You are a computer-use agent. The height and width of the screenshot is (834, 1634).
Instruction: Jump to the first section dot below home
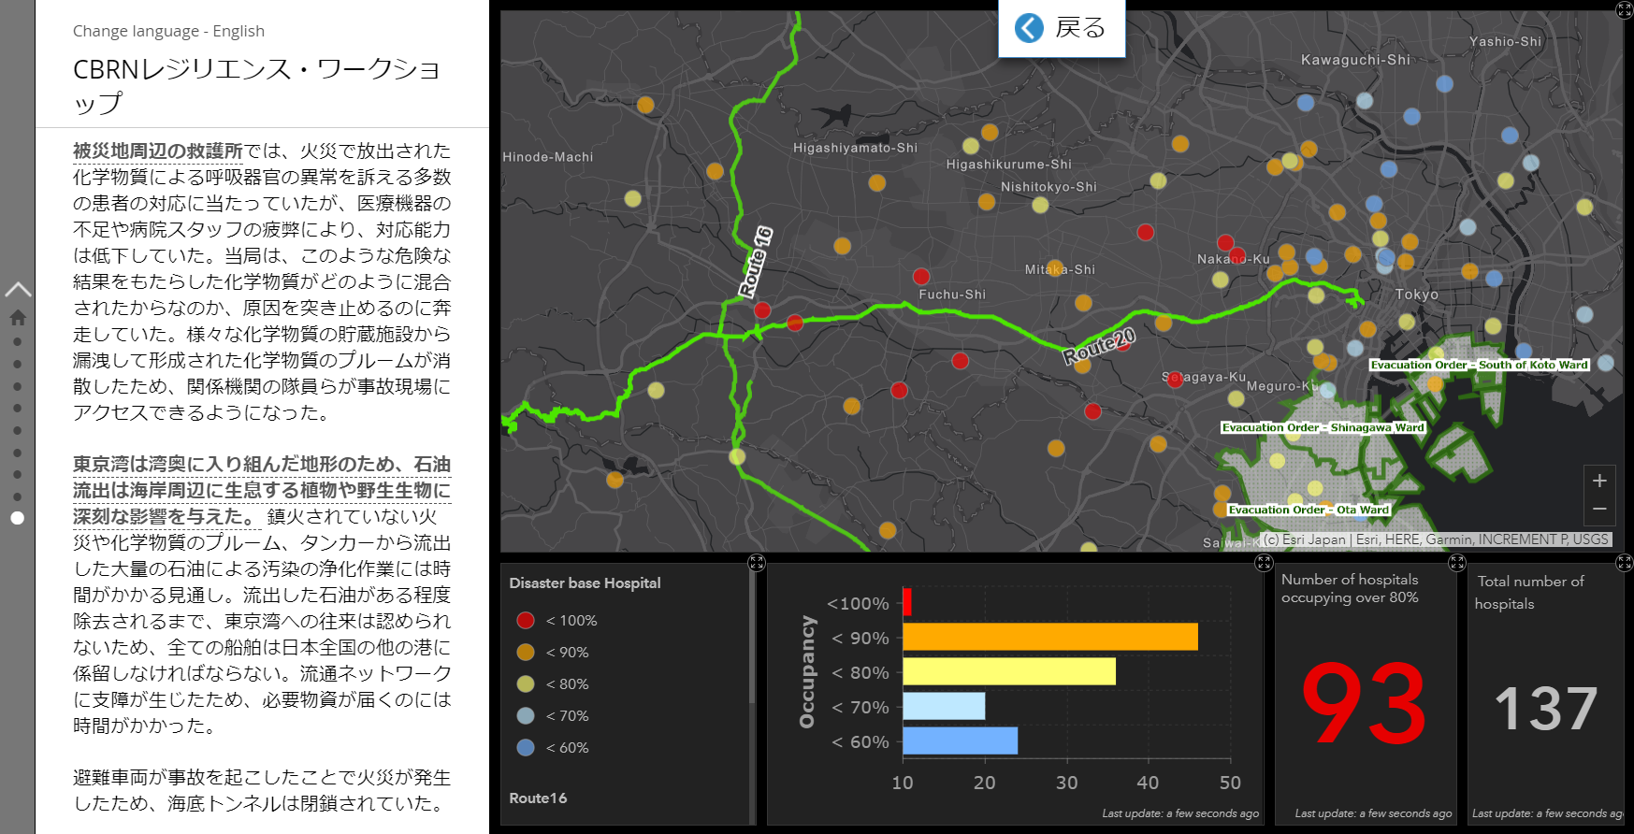tap(17, 341)
